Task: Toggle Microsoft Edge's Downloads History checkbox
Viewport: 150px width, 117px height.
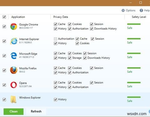Action: click(x=85, y=58)
